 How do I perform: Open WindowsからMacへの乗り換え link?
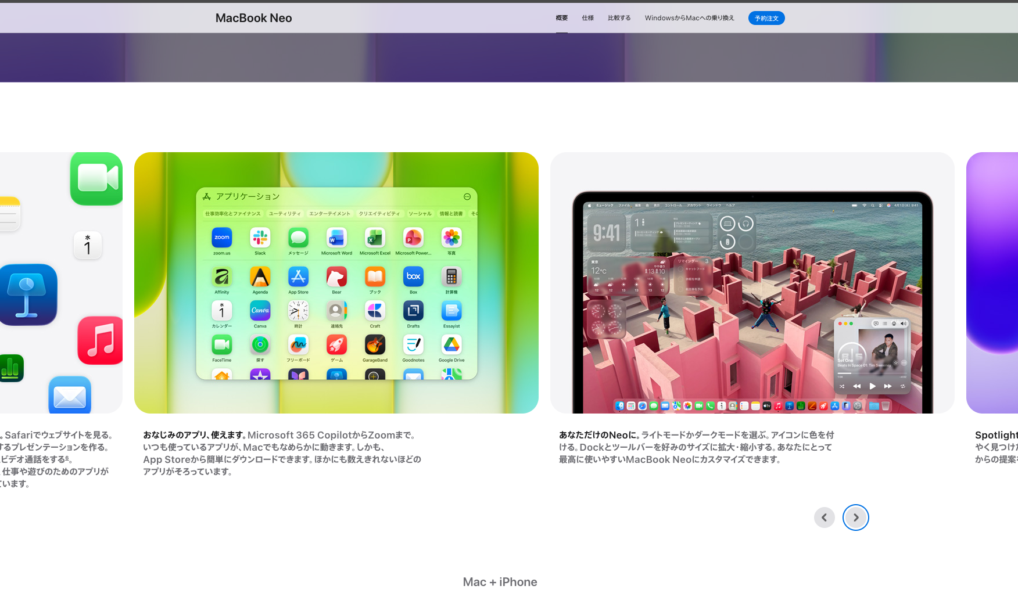click(689, 18)
